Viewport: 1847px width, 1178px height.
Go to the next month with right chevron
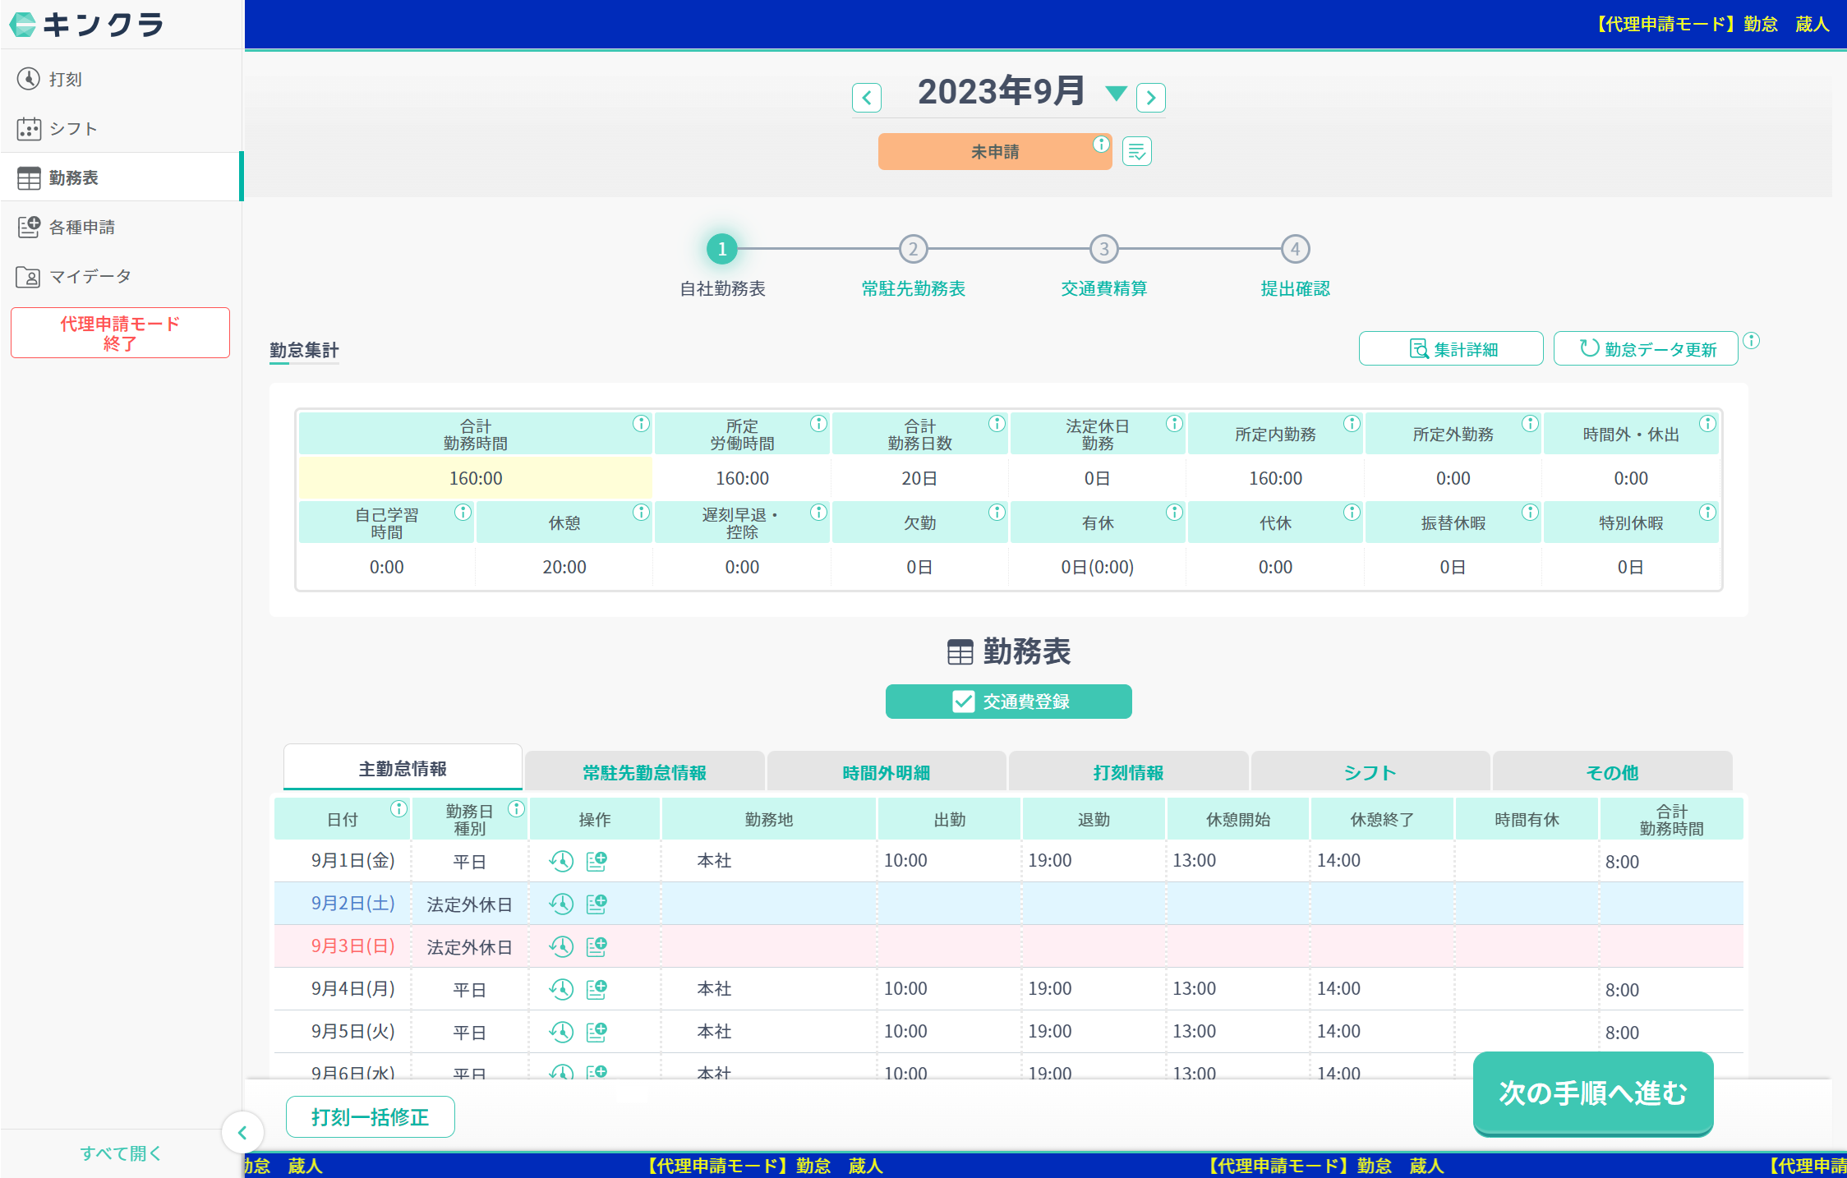click(1150, 98)
